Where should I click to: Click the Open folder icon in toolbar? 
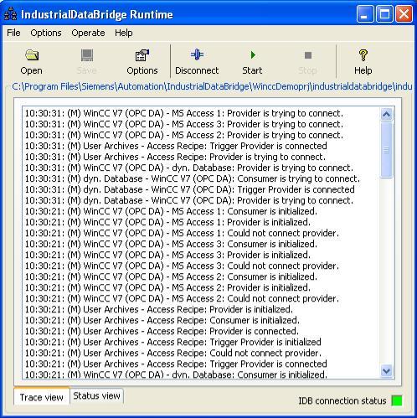click(x=32, y=55)
